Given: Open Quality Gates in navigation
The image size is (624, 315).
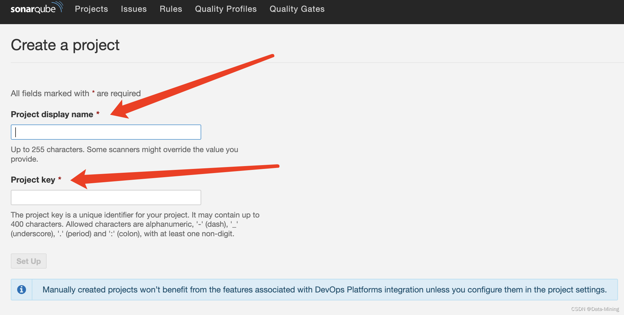Looking at the screenshot, I should [x=297, y=9].
